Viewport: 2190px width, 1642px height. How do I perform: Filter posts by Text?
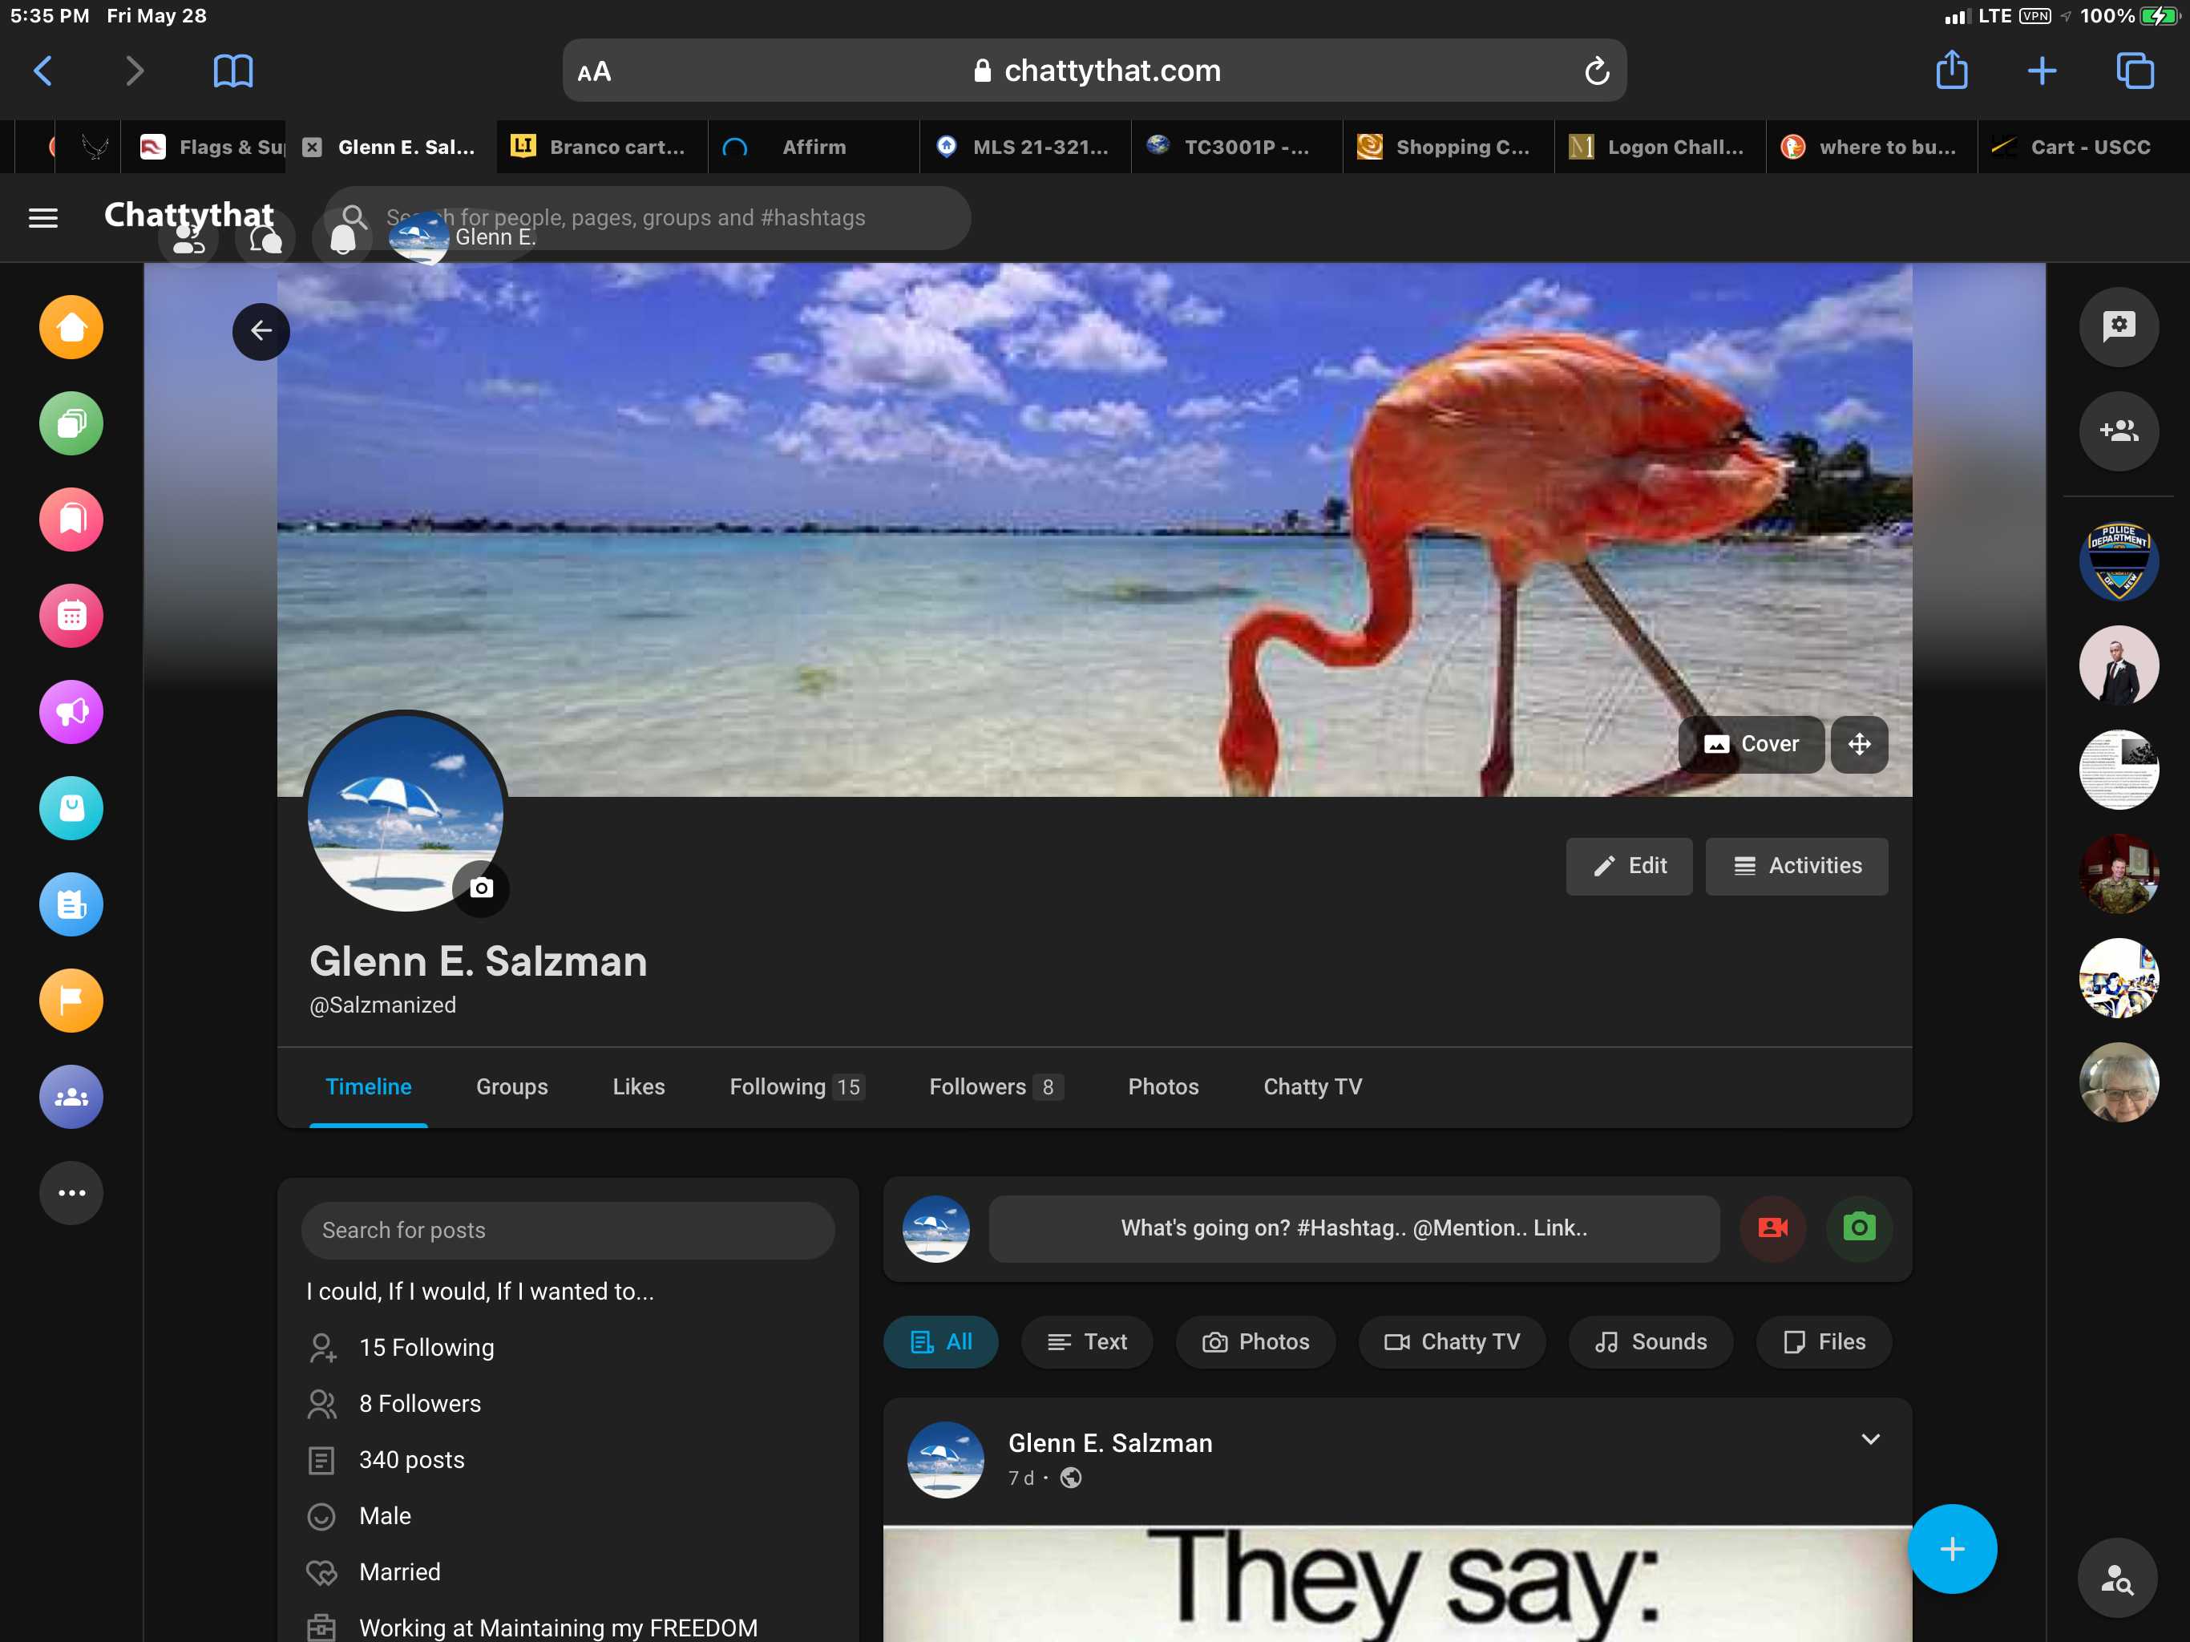(x=1086, y=1341)
